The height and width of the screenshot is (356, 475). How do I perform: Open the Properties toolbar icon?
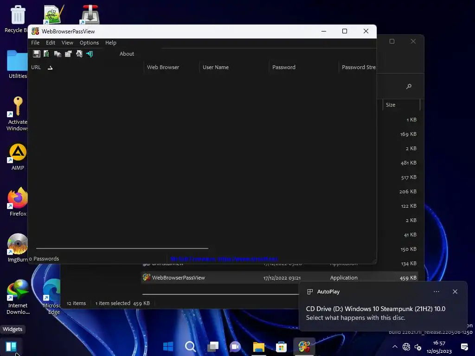click(x=69, y=54)
